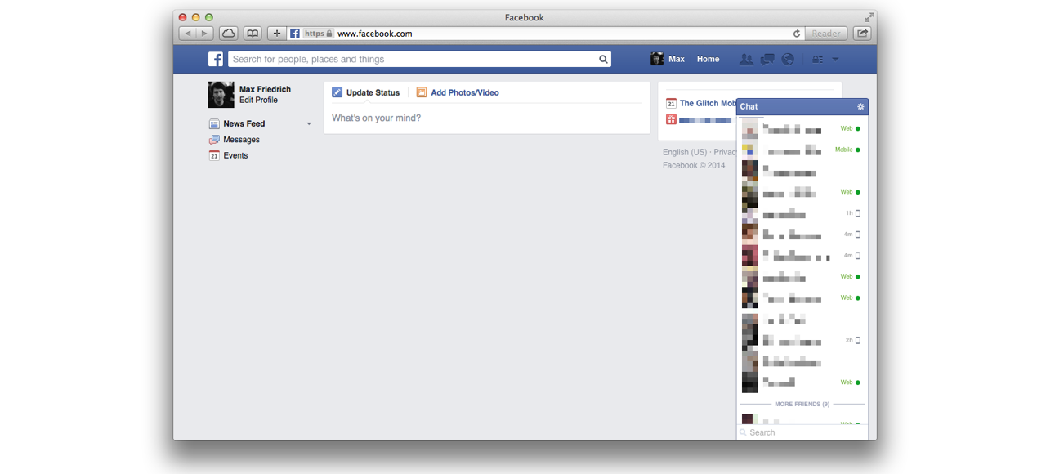Open iCloud Tabs cloud button
1046x474 pixels.
coord(229,34)
